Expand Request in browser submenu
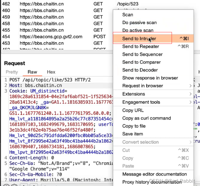This screenshot has height=186, width=200. tap(153, 86)
